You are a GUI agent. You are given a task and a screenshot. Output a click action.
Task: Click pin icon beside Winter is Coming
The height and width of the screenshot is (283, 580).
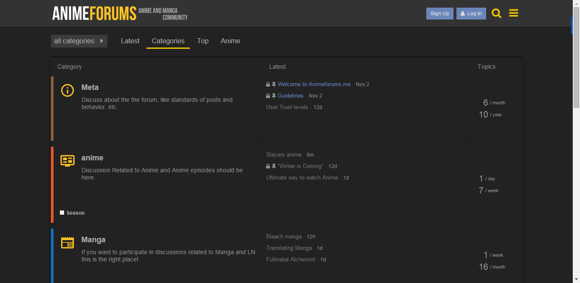274,166
